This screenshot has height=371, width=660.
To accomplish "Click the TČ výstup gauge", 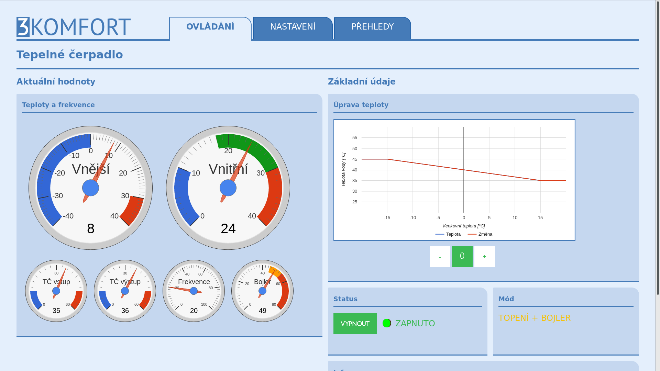I will [x=125, y=291].
